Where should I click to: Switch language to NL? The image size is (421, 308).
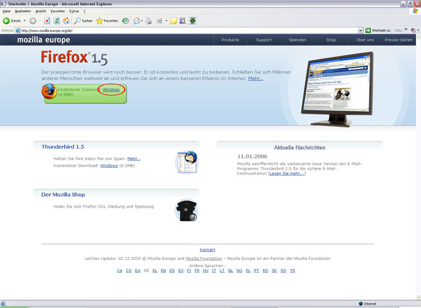(x=230, y=271)
